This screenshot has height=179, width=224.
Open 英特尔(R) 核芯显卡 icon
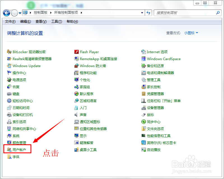coord(144,143)
